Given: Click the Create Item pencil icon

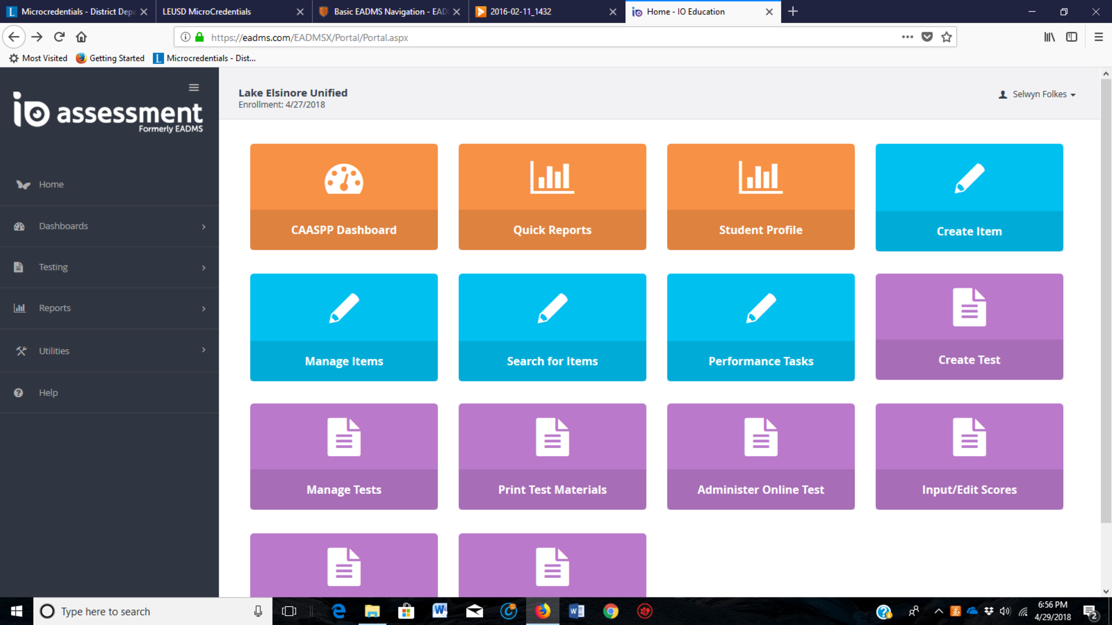Looking at the screenshot, I should [x=969, y=178].
